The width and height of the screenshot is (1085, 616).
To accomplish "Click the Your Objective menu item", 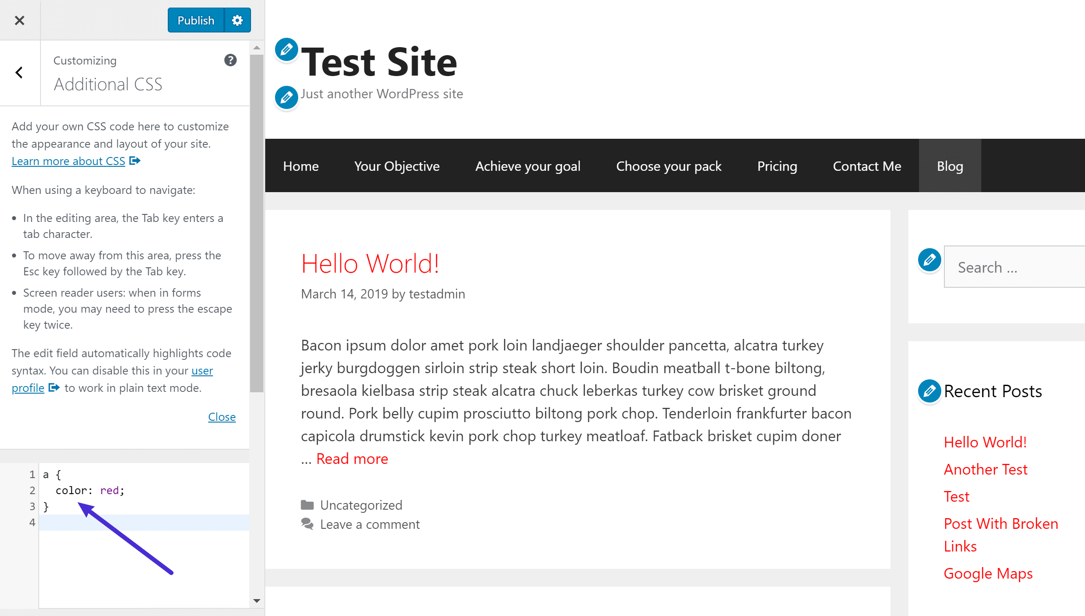I will [x=397, y=165].
